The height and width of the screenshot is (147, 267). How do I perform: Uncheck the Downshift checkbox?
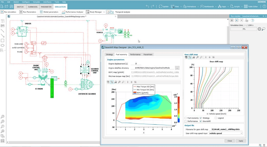(x=201, y=121)
